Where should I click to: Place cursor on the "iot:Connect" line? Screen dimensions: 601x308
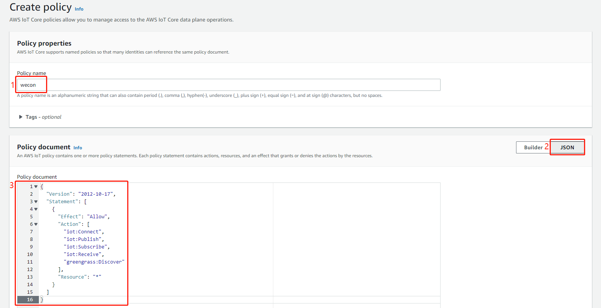(x=83, y=232)
